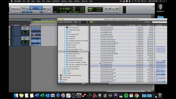Click the Waveform column header
Viewport: 176px width, 99px height.
click(x=159, y=25)
